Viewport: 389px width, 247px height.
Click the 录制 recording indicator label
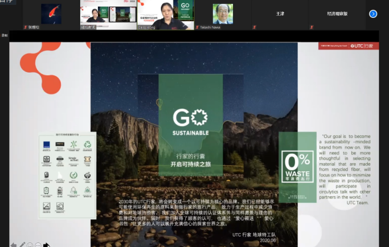pos(5,36)
